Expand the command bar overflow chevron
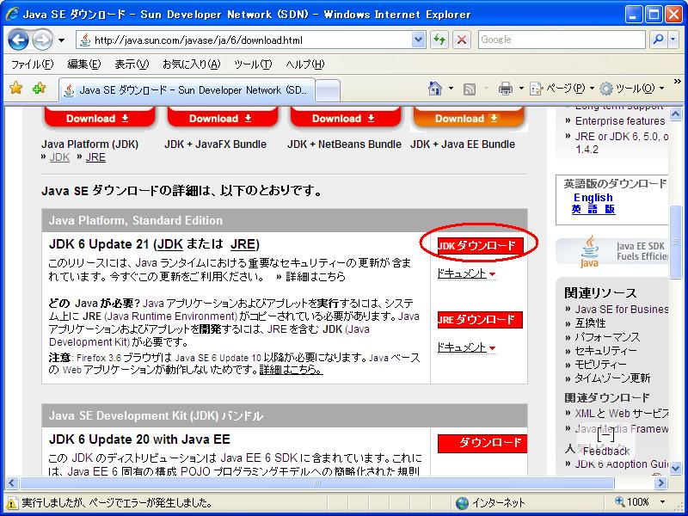688x516 pixels. [678, 82]
